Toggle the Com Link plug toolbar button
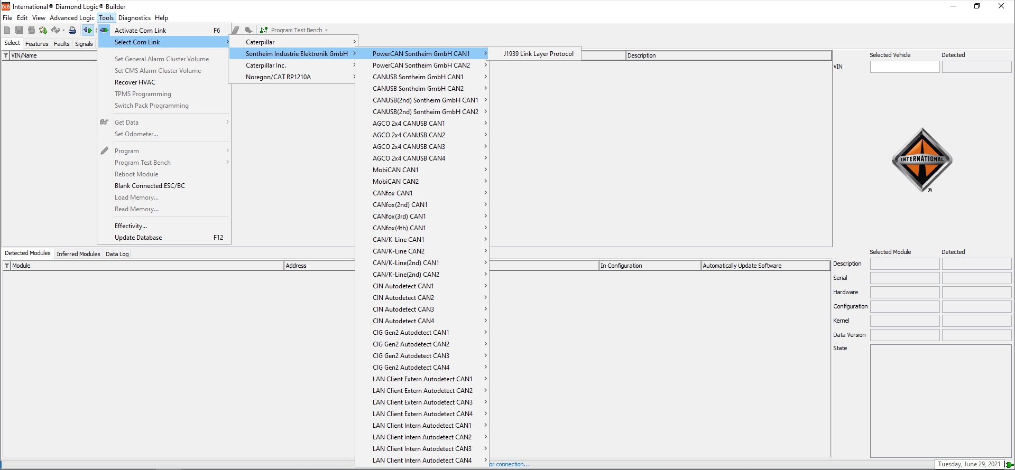This screenshot has height=470, width=1015. [x=88, y=30]
